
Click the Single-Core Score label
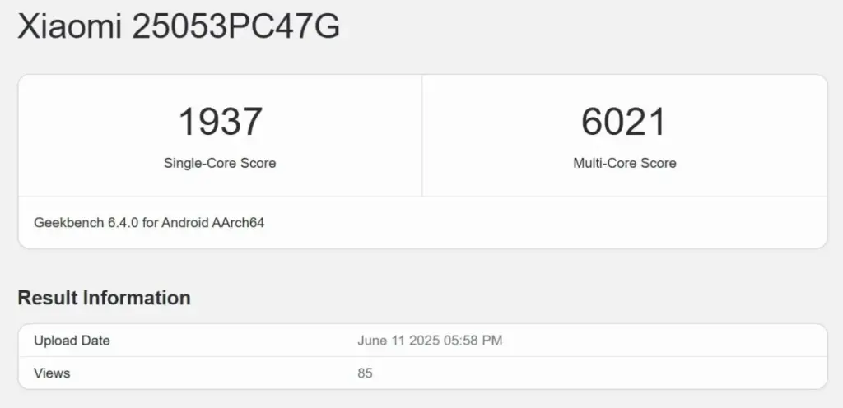(220, 163)
